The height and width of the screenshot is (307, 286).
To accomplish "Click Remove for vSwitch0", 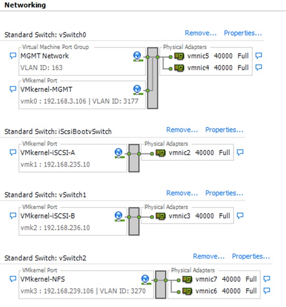I will click(201, 33).
